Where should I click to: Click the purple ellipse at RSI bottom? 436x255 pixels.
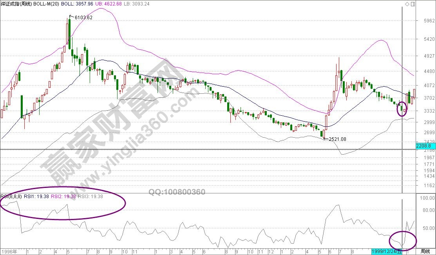pyautogui.click(x=402, y=240)
